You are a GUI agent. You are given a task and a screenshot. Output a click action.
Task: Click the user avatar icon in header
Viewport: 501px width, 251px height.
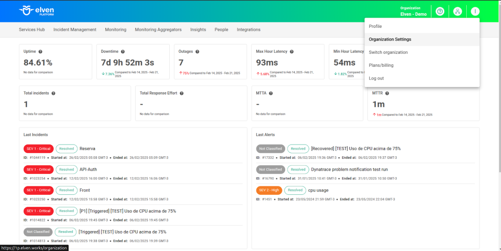coord(475,11)
